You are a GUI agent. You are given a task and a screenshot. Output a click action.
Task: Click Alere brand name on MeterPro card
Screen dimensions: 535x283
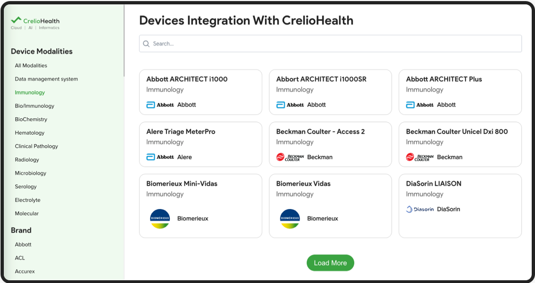[185, 157]
